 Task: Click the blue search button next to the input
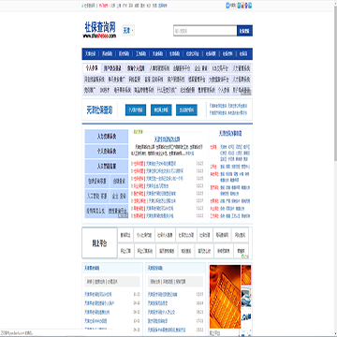244,31
